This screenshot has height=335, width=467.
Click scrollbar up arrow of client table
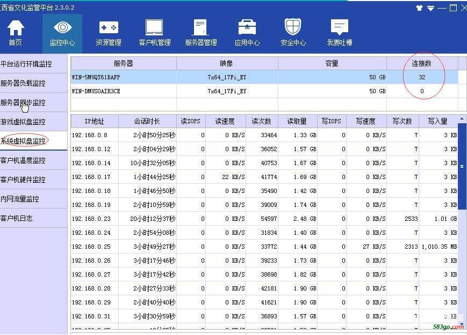(462, 118)
